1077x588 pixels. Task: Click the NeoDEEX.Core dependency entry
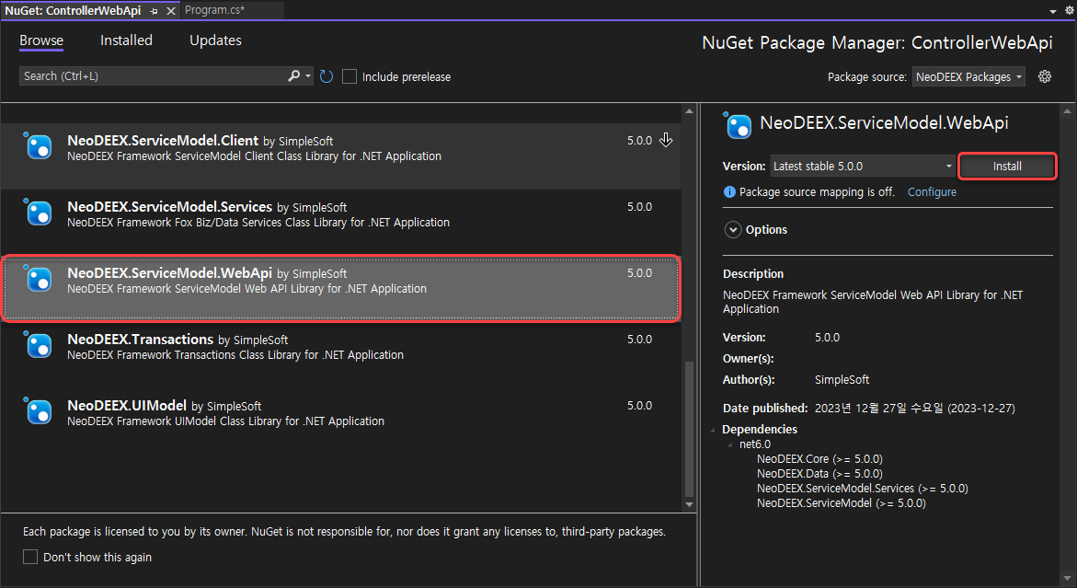(819, 459)
